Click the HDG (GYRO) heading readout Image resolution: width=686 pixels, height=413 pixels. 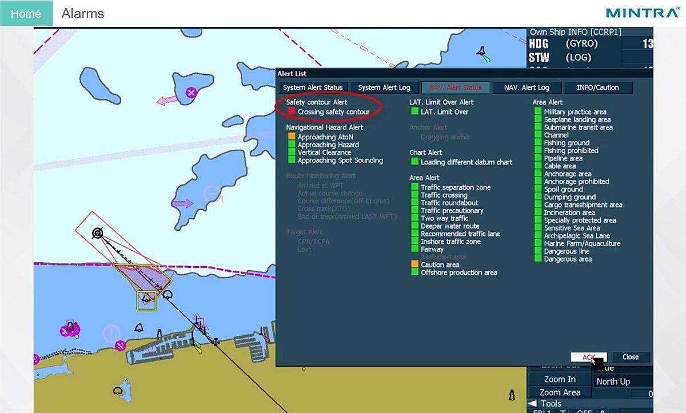[x=591, y=44]
